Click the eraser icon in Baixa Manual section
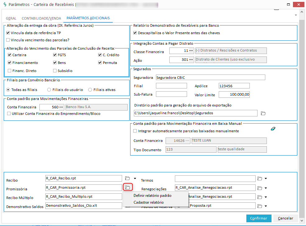This screenshot has width=306, height=226. [273, 128]
